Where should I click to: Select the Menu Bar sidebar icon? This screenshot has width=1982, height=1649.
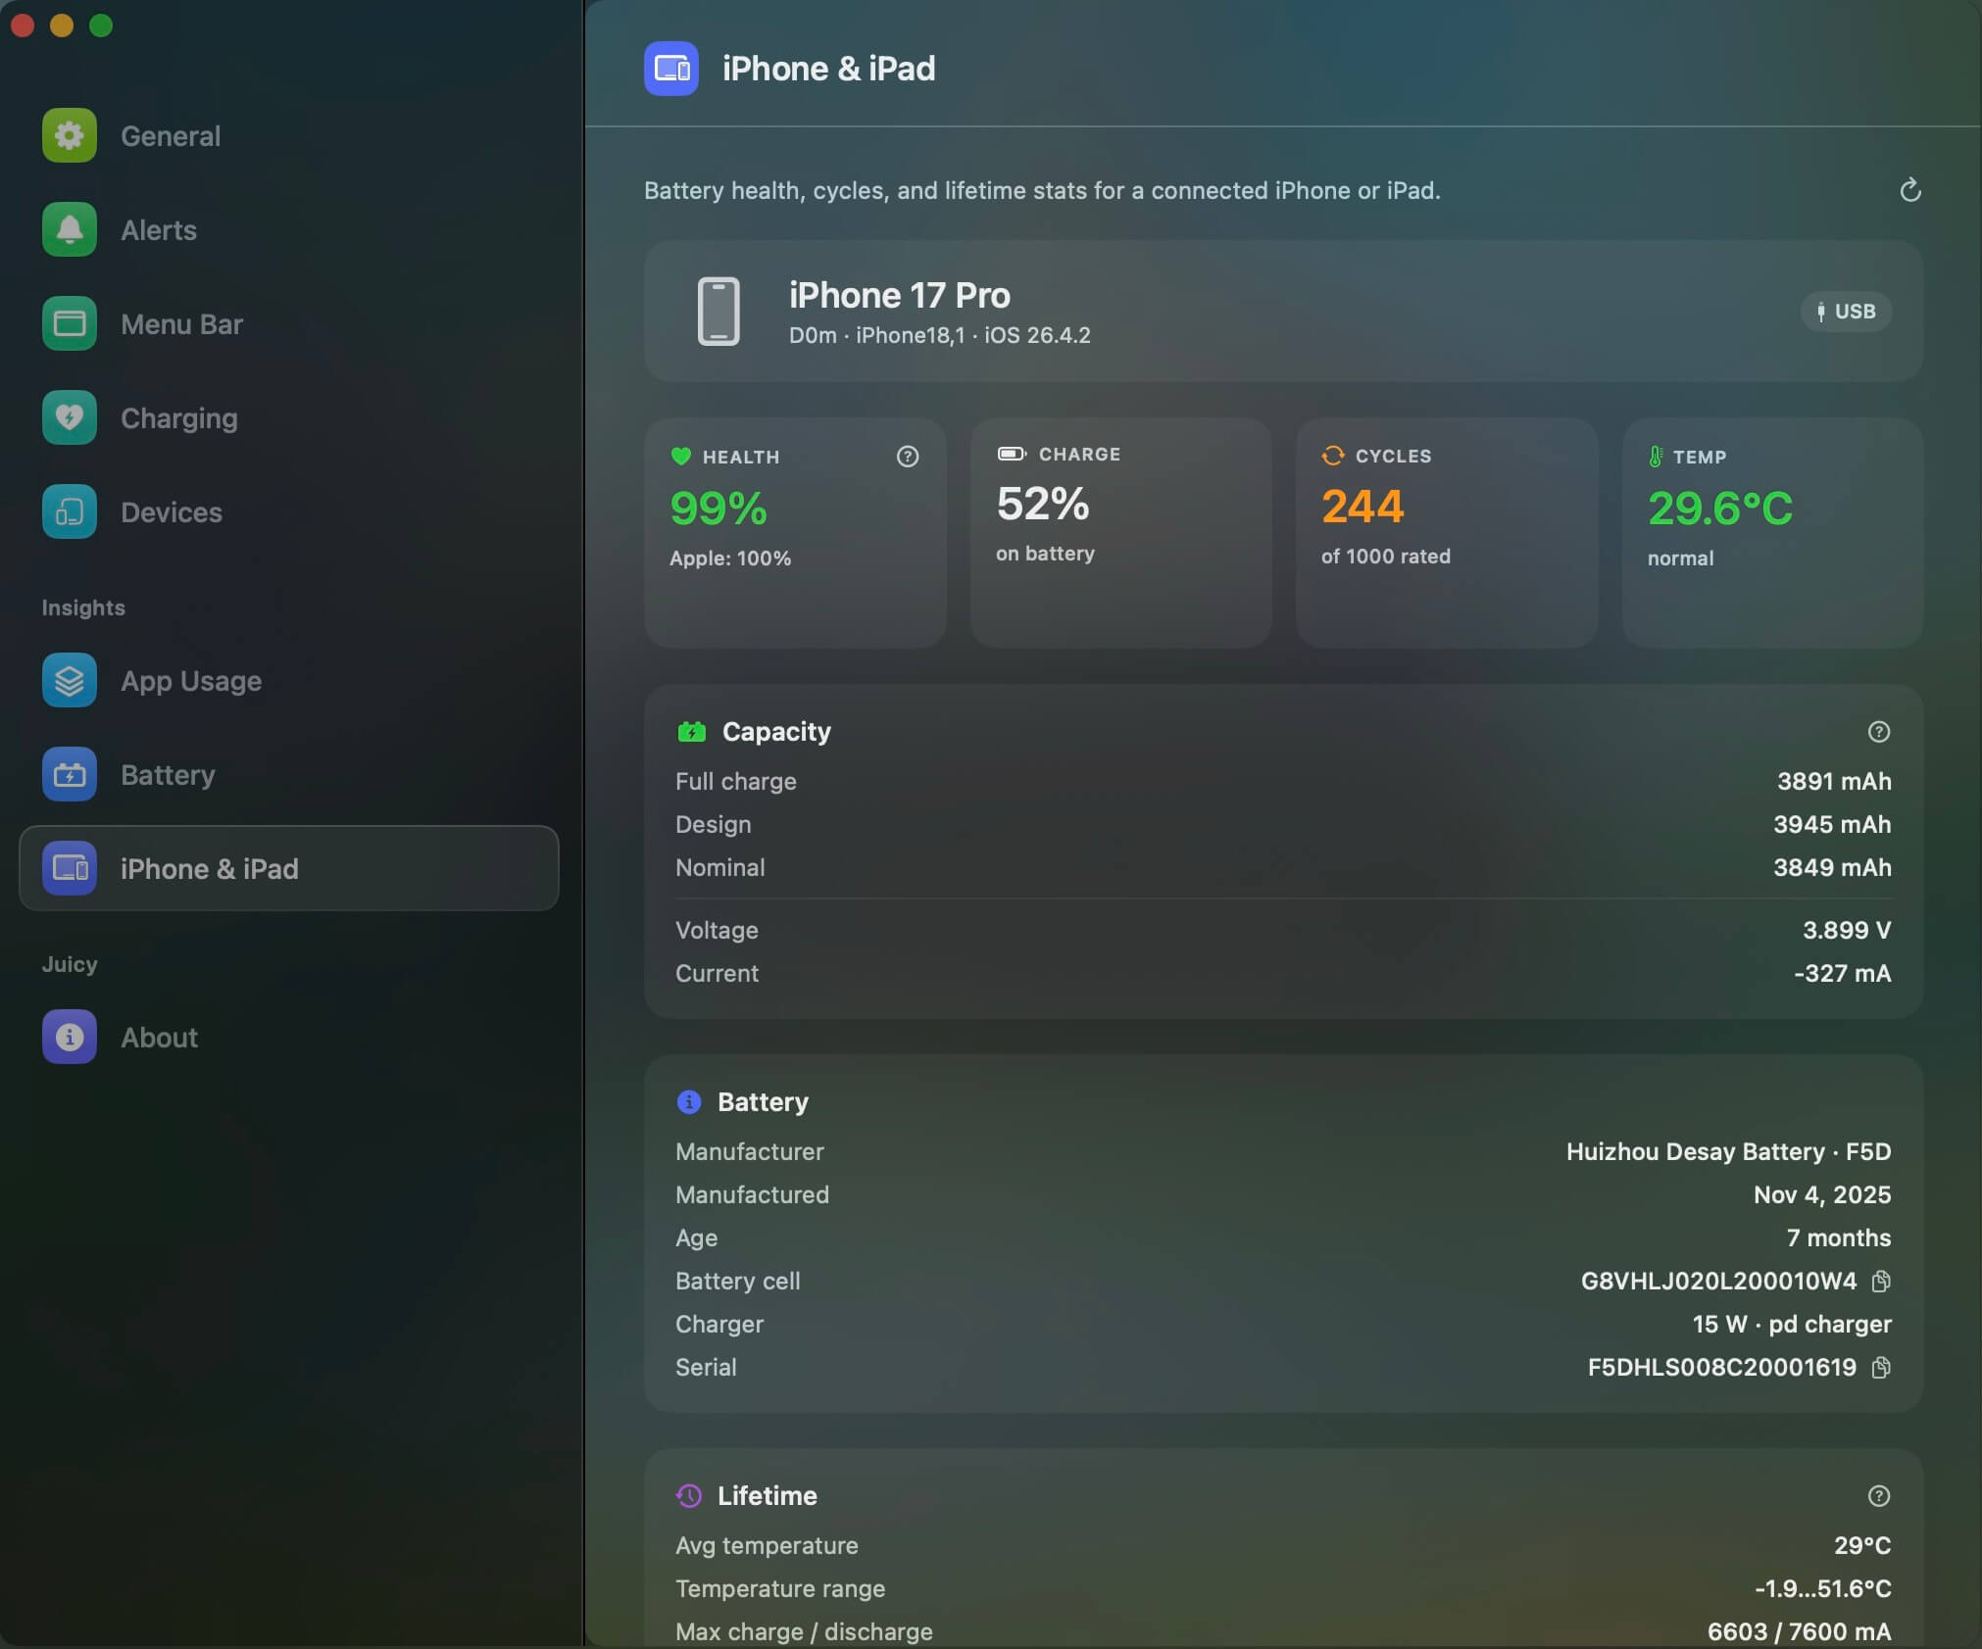coord(69,323)
